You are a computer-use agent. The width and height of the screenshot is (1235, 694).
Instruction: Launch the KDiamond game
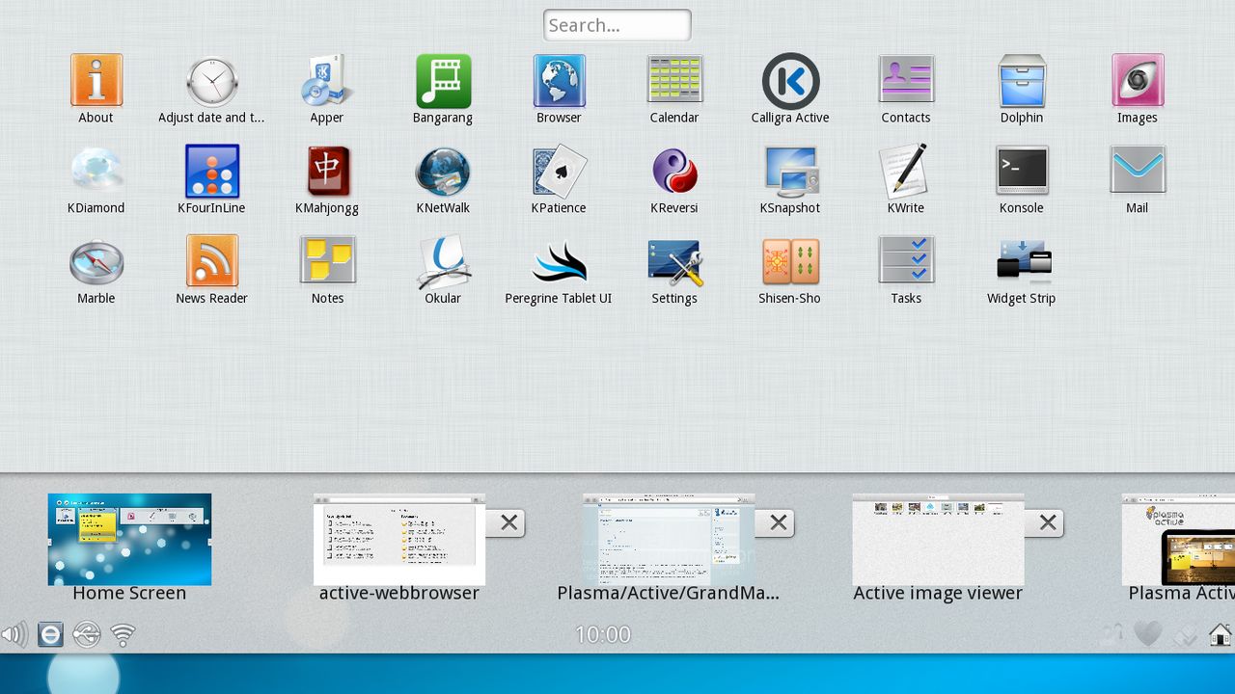(x=96, y=179)
